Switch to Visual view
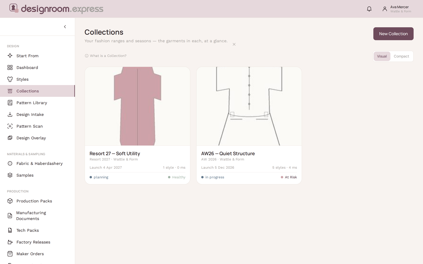Screen dimensions: 423x264 pyautogui.click(x=382, y=56)
